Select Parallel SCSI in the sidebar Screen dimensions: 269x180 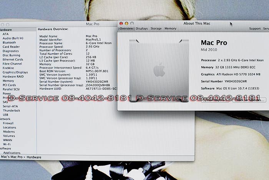click(11, 89)
